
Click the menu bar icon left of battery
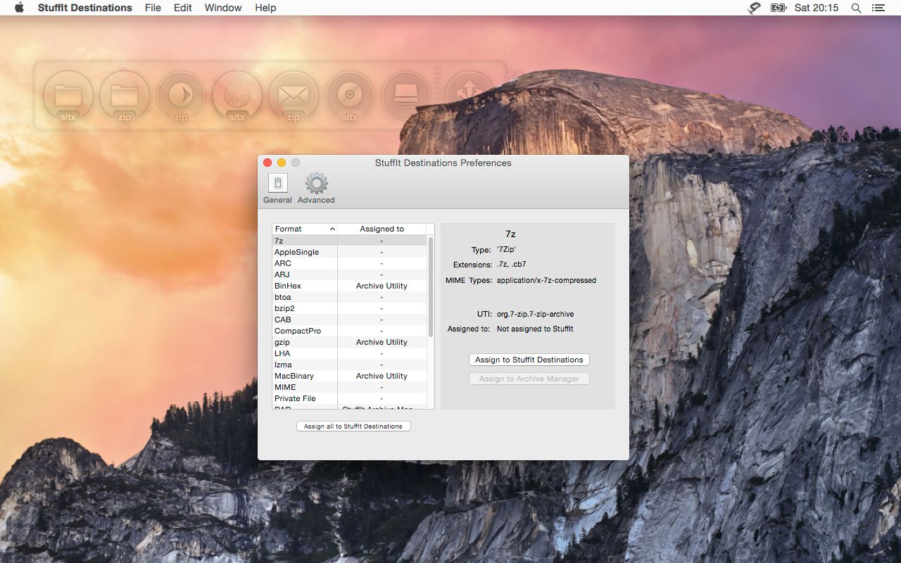coord(754,8)
